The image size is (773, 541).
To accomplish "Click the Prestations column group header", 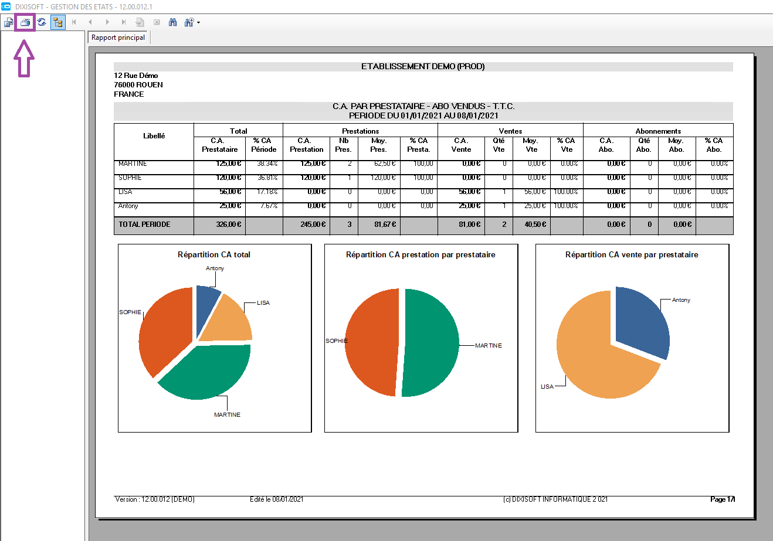I will (x=360, y=131).
